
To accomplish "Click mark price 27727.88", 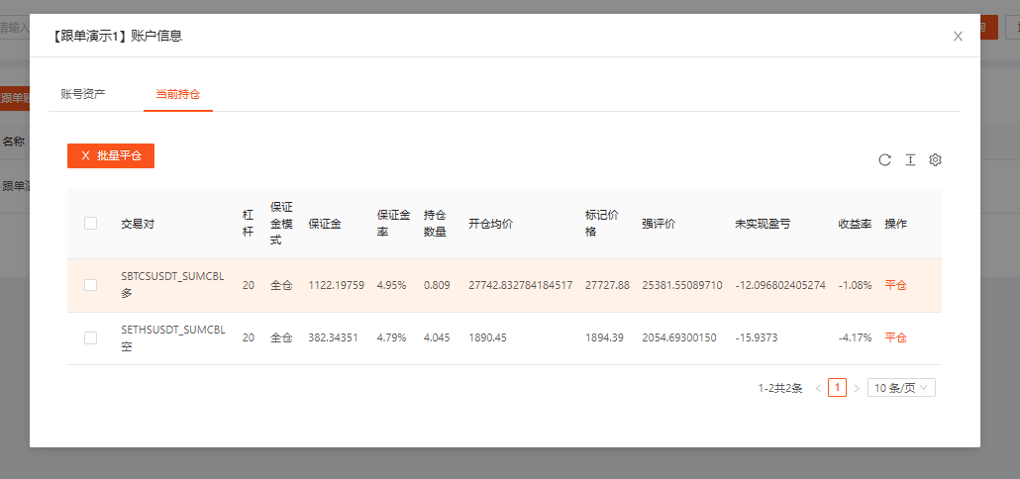I will (607, 285).
